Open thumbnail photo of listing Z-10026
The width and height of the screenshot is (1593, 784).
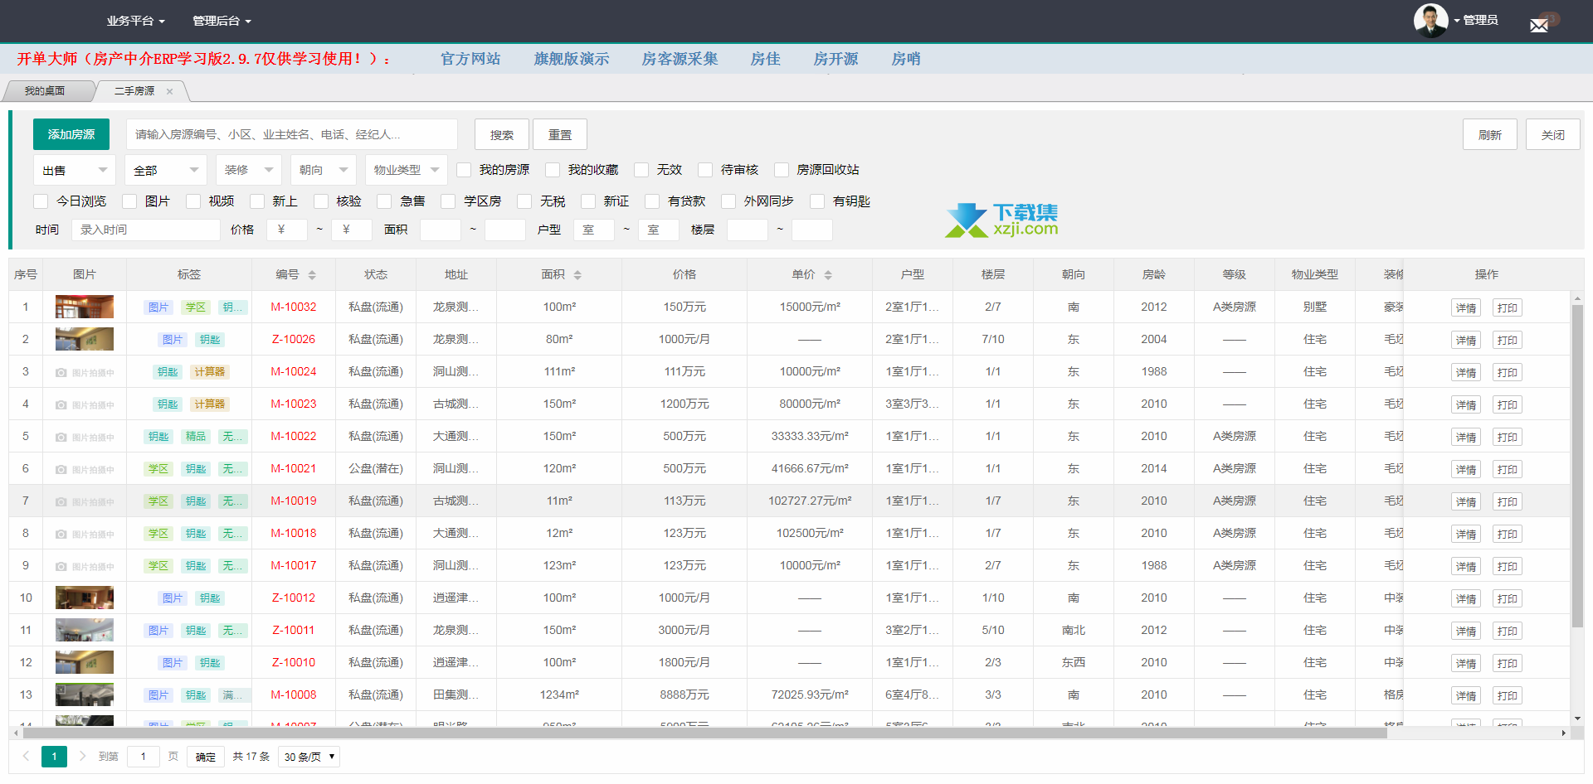pos(85,339)
